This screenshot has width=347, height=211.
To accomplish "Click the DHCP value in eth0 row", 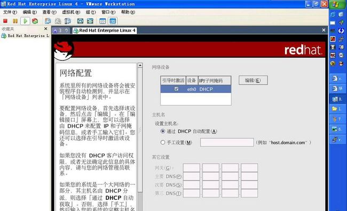I will point(206,89).
